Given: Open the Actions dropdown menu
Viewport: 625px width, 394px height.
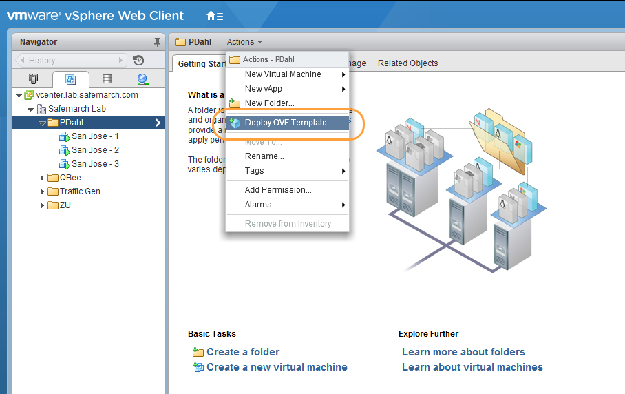Looking at the screenshot, I should [x=244, y=42].
